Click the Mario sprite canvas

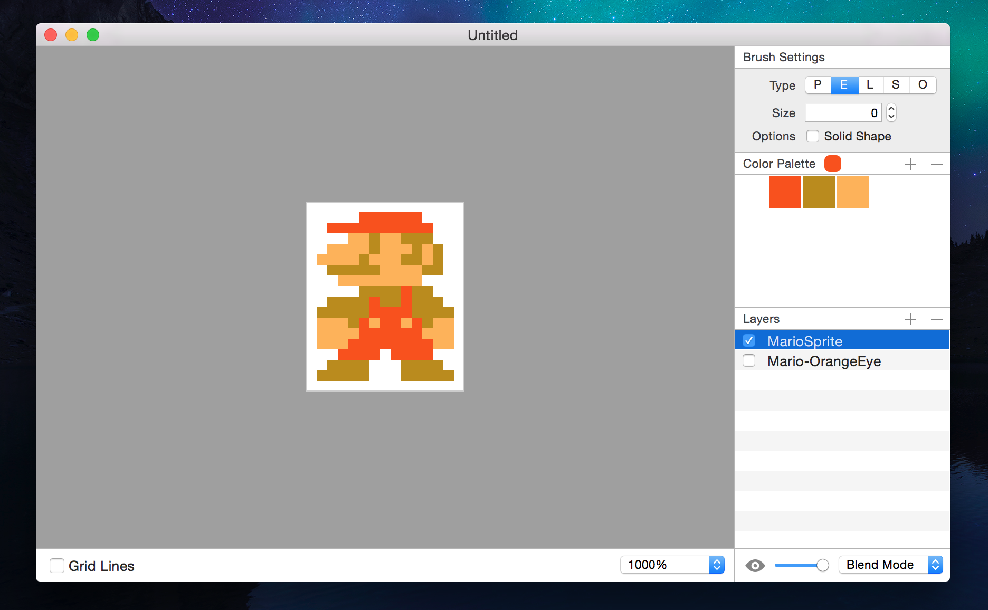385,297
